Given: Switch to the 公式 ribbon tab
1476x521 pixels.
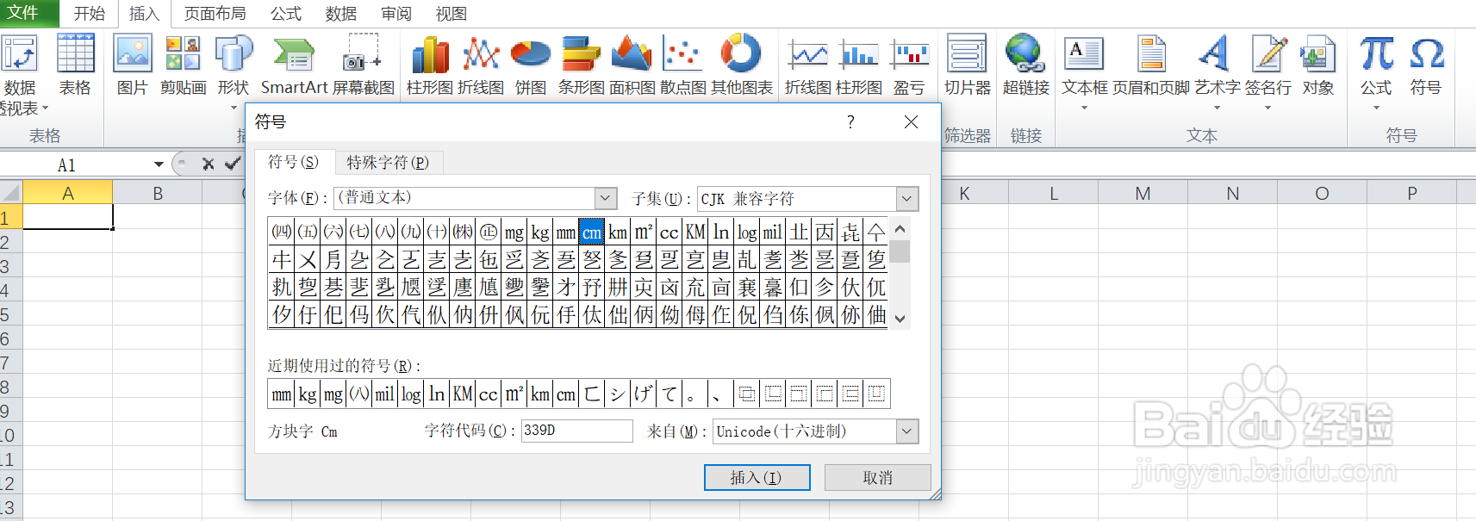Looking at the screenshot, I should point(286,14).
